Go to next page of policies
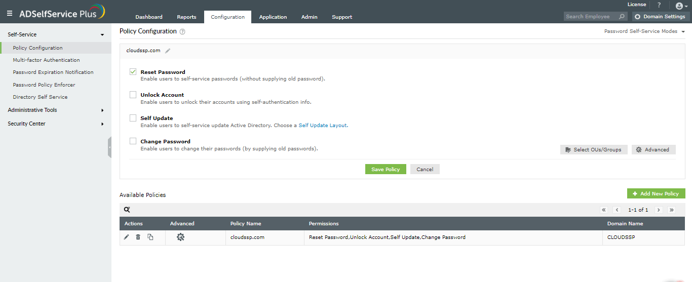 tap(659, 210)
